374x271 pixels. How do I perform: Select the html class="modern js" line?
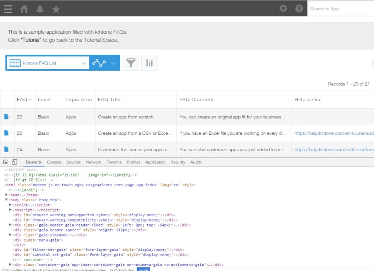(x=100, y=185)
